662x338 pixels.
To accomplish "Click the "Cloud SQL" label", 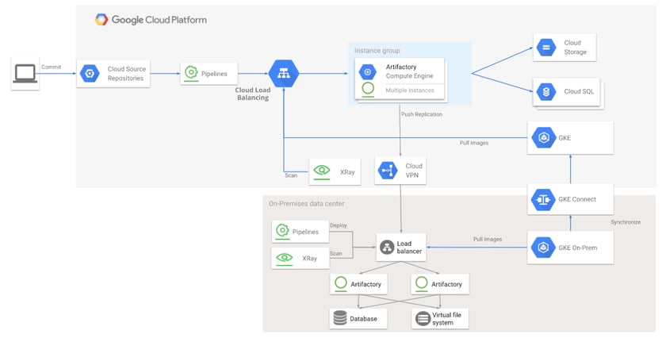I will coord(579,91).
